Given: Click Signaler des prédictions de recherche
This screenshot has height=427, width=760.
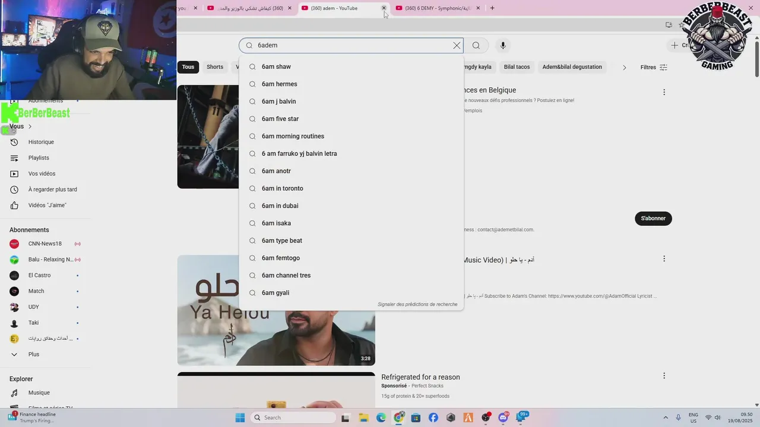Looking at the screenshot, I should click(x=417, y=304).
